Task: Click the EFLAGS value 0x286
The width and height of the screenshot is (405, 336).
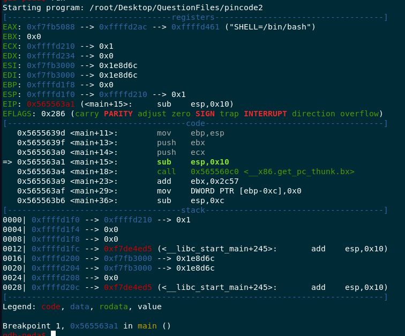Action: (x=53, y=114)
